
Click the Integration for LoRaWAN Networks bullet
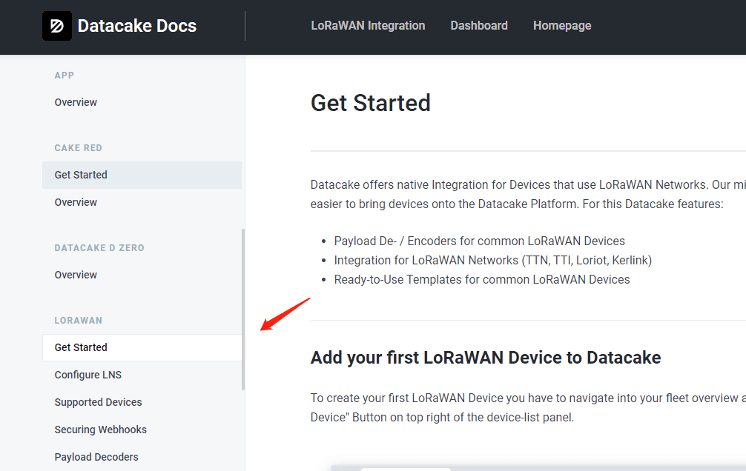(x=492, y=261)
